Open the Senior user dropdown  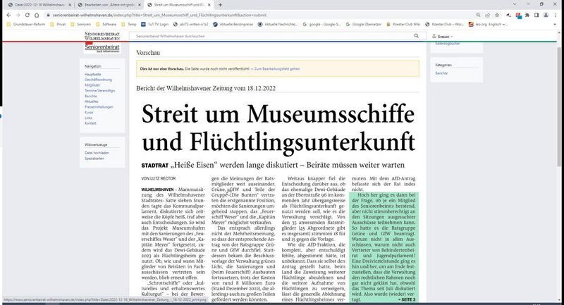click(x=443, y=37)
